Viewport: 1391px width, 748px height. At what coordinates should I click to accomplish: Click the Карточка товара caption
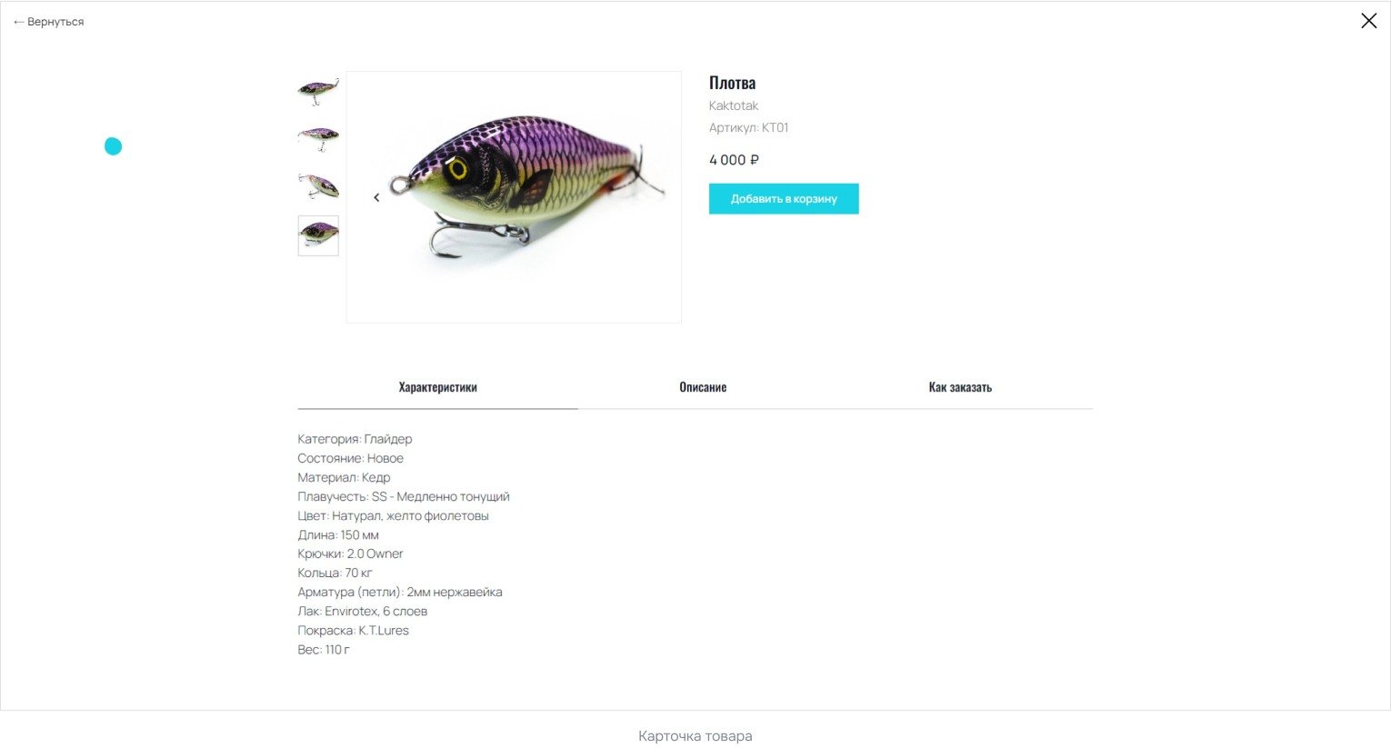click(695, 736)
